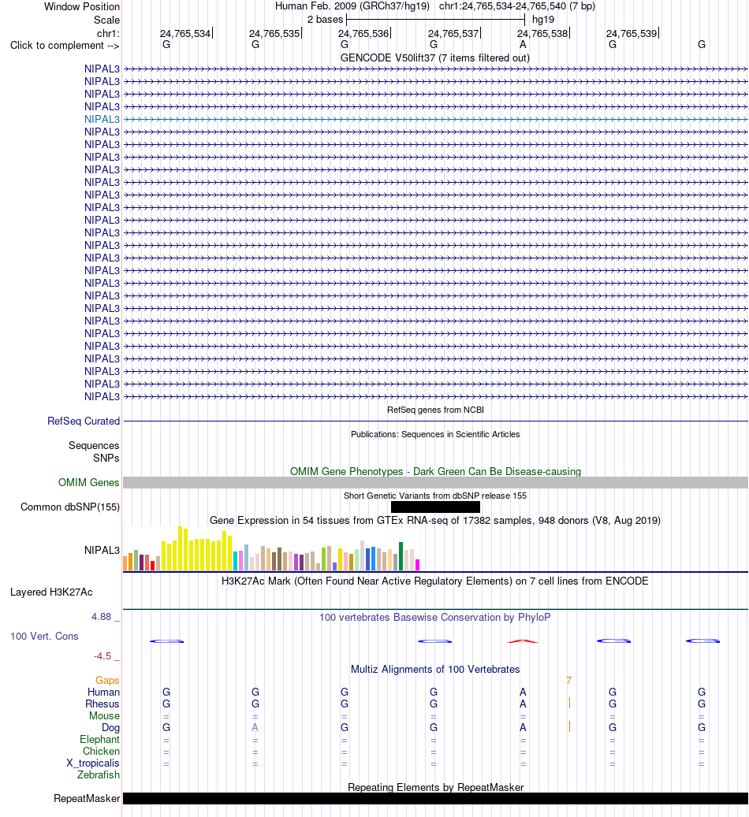Open '100 vertebrates Basewise Conservation by PhyloP' title

point(435,618)
